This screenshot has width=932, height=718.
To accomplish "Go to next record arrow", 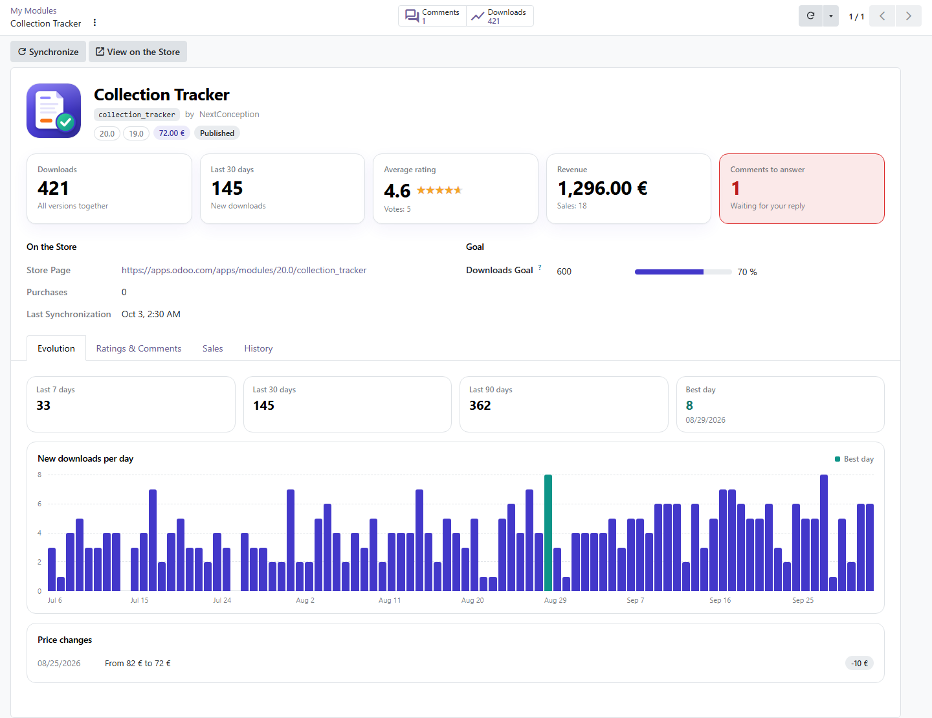I will 909,16.
